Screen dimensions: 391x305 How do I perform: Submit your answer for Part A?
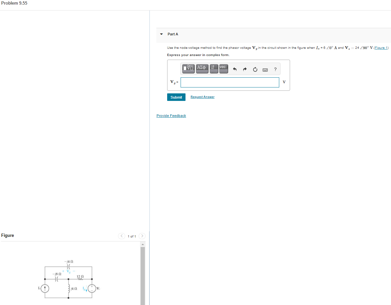coord(176,97)
